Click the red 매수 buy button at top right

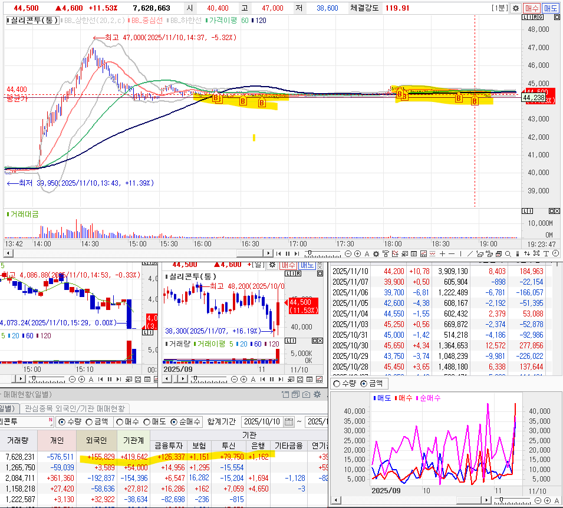pyautogui.click(x=531, y=8)
